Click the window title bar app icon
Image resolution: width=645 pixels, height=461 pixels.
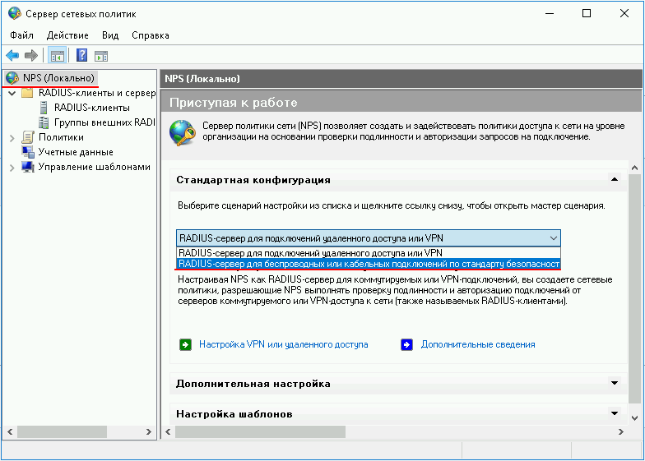point(15,13)
